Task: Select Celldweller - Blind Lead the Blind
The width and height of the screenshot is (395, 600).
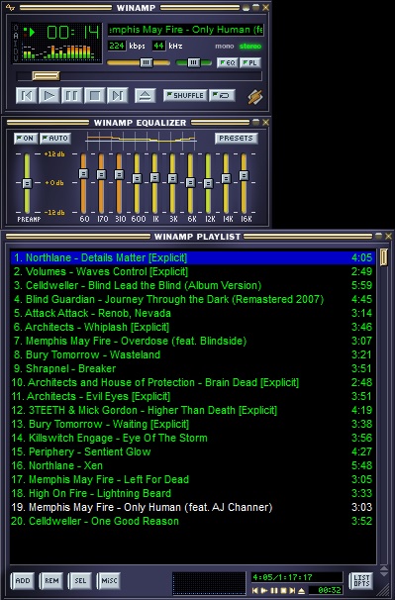Action: [x=192, y=285]
